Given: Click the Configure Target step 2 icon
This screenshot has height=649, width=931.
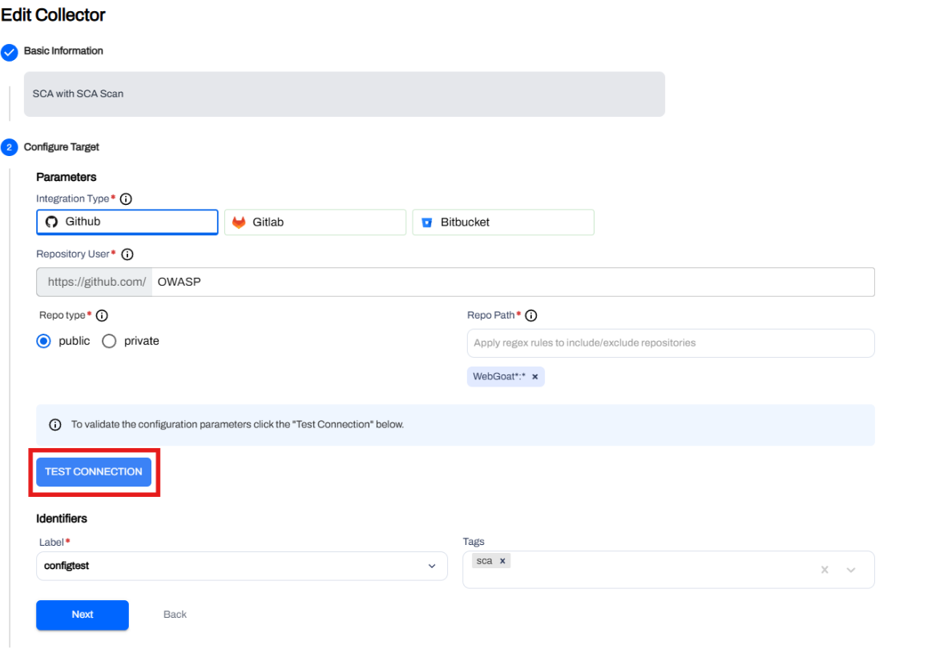Looking at the screenshot, I should point(9,148).
